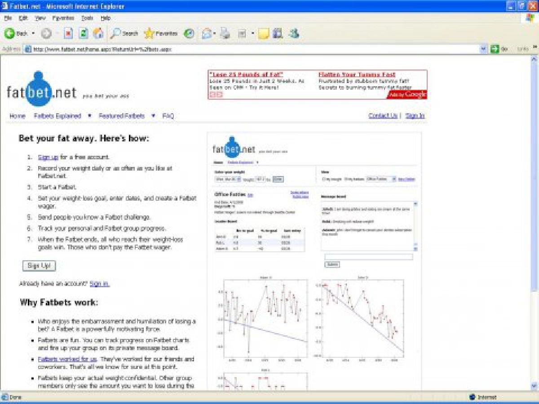Open the View menu
This screenshot has height=404, width=539.
[40, 18]
